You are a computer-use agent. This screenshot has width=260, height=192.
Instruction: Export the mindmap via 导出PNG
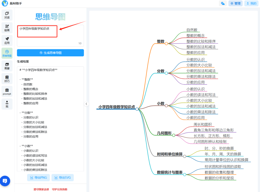pyautogui.click(x=38, y=178)
